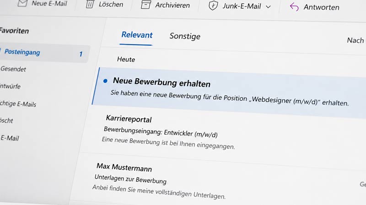Click the Archivieren box icon
The height and width of the screenshot is (205, 366).
tap(145, 5)
